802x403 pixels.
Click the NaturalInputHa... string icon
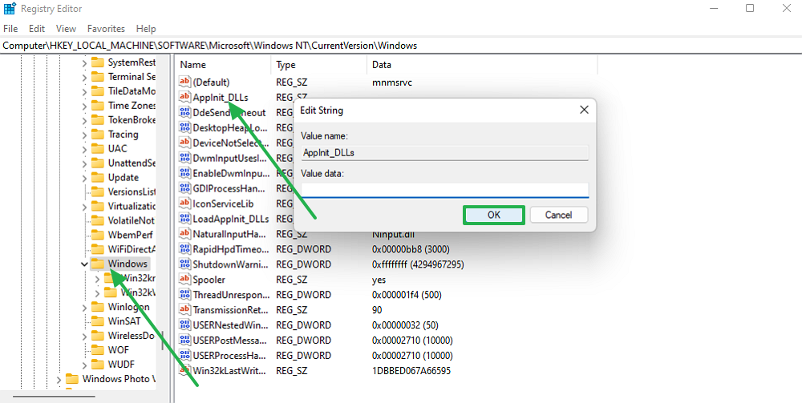click(x=184, y=233)
